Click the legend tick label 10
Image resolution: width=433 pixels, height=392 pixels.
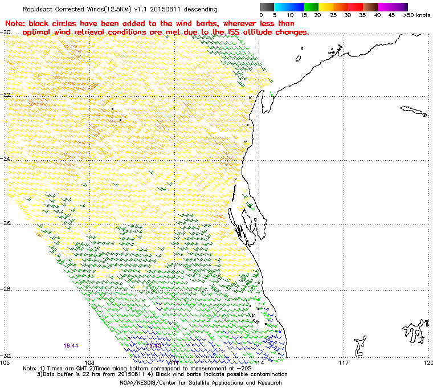(x=289, y=15)
